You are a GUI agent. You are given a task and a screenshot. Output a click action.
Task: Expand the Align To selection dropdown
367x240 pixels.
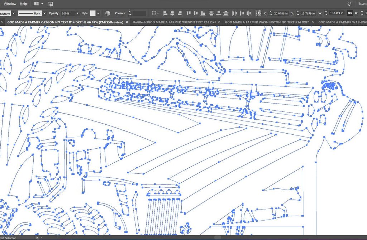(x=155, y=13)
